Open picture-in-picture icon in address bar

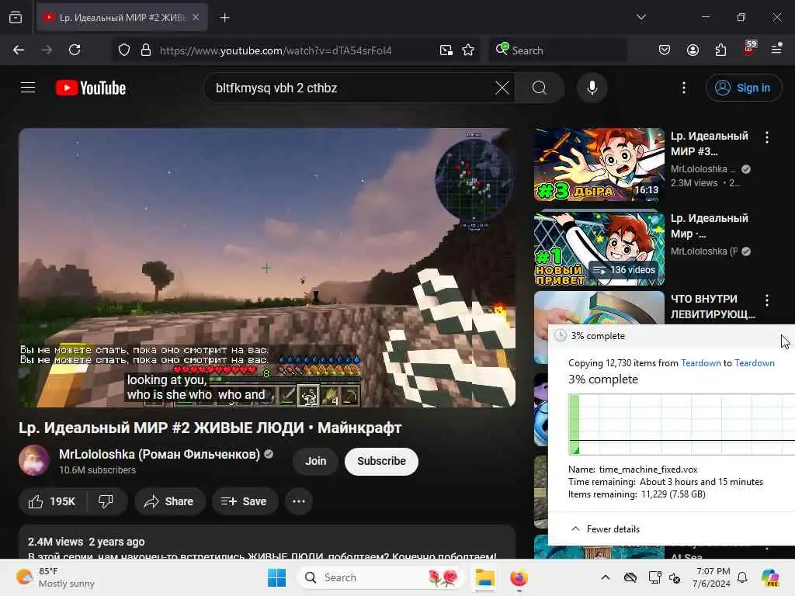[x=446, y=50]
